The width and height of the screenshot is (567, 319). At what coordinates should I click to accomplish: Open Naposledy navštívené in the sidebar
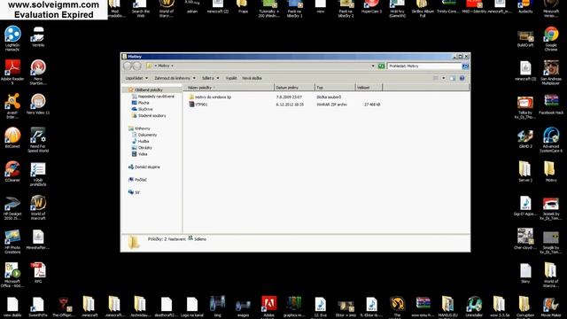coord(153,97)
